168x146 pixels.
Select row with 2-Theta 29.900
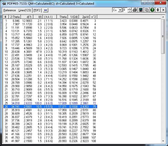click(x=50, y=86)
